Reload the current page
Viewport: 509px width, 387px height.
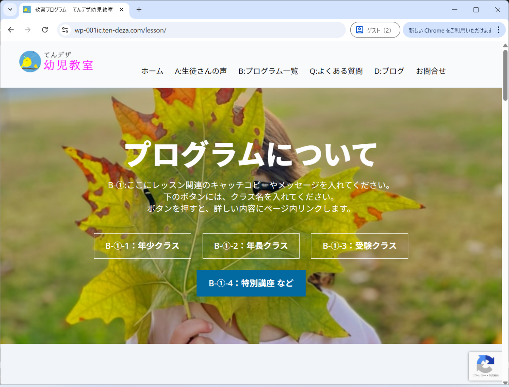[45, 30]
